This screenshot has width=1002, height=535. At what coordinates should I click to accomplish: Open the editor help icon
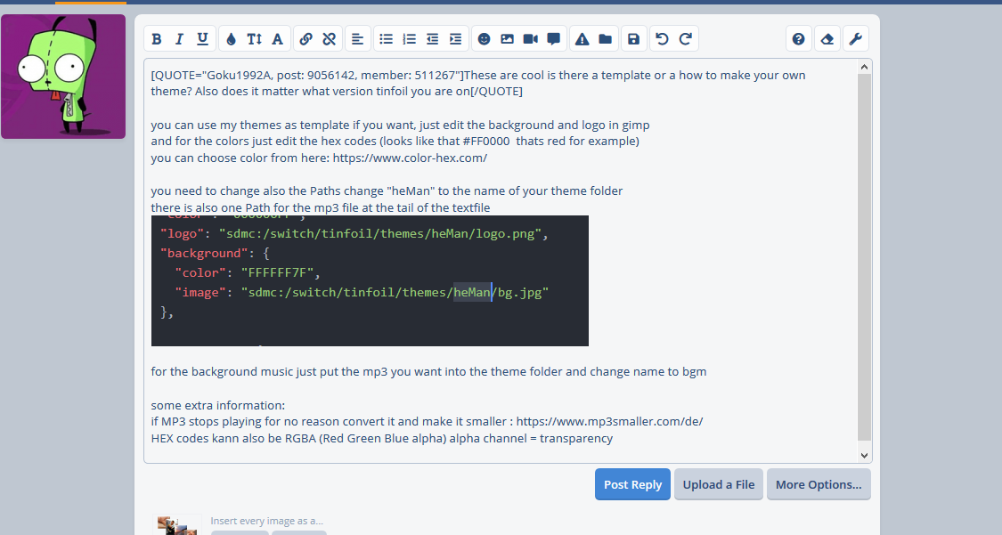[798, 39]
